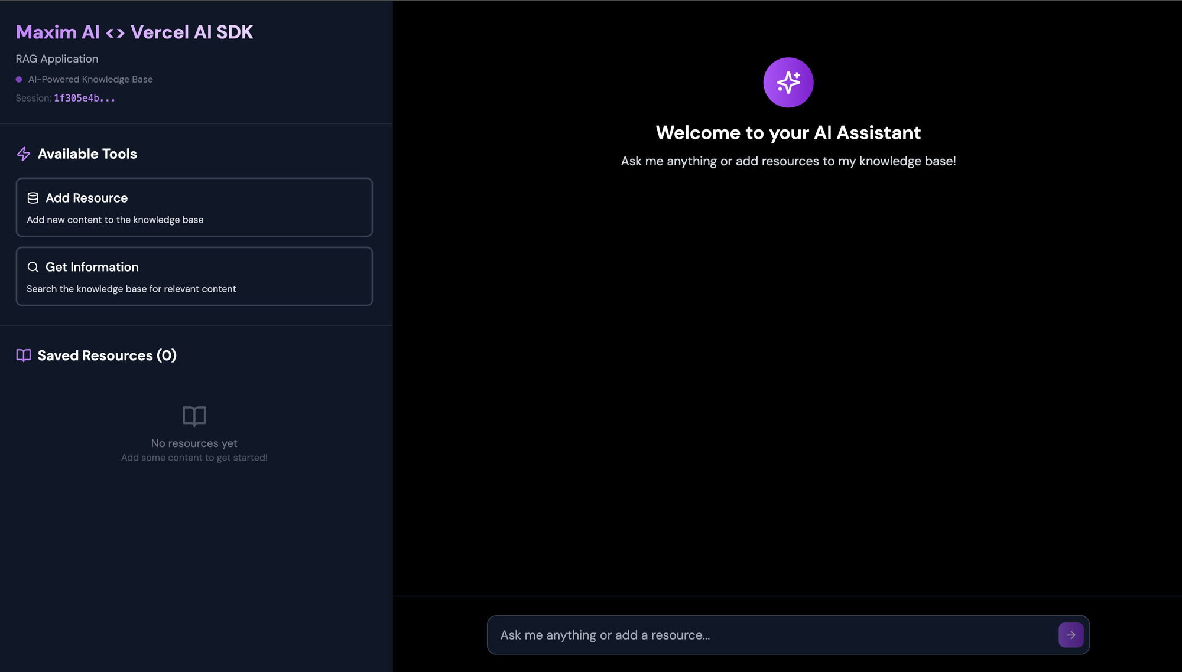Click the Saved Resources (0) heading

click(107, 355)
